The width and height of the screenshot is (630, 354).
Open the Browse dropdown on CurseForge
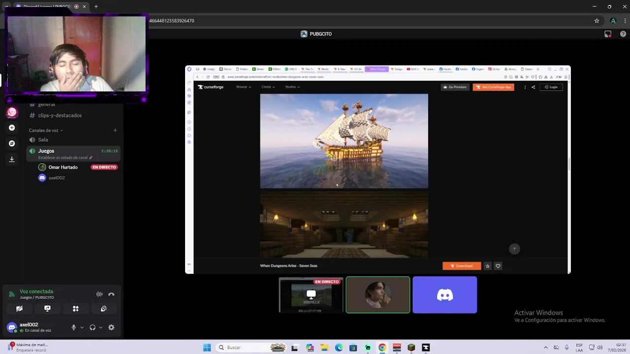click(244, 87)
